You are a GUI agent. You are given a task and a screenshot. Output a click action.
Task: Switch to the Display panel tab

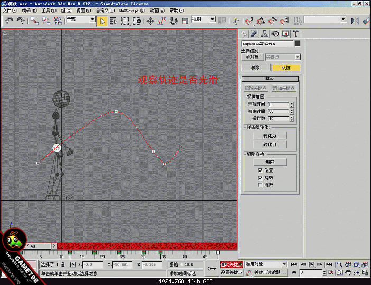click(x=285, y=34)
